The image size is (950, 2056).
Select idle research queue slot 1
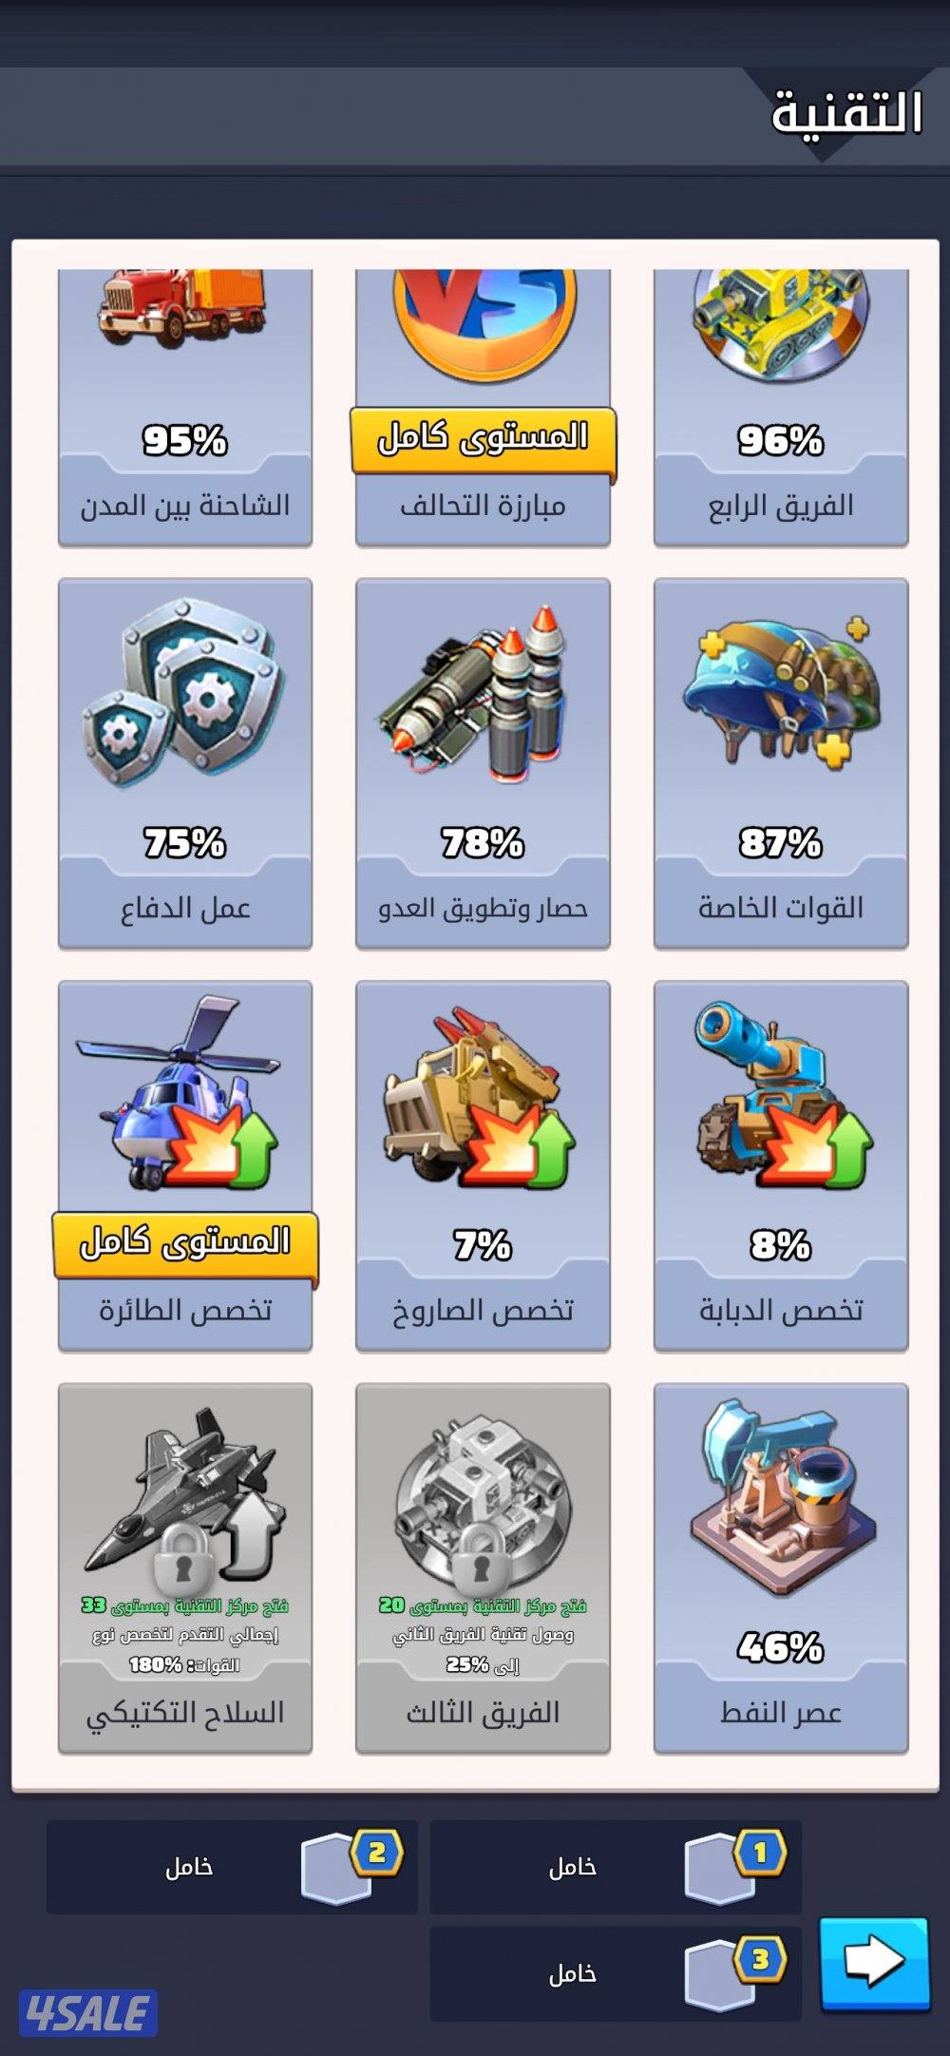616,1867
